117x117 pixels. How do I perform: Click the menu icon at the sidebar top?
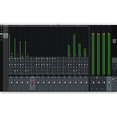[1, 26]
